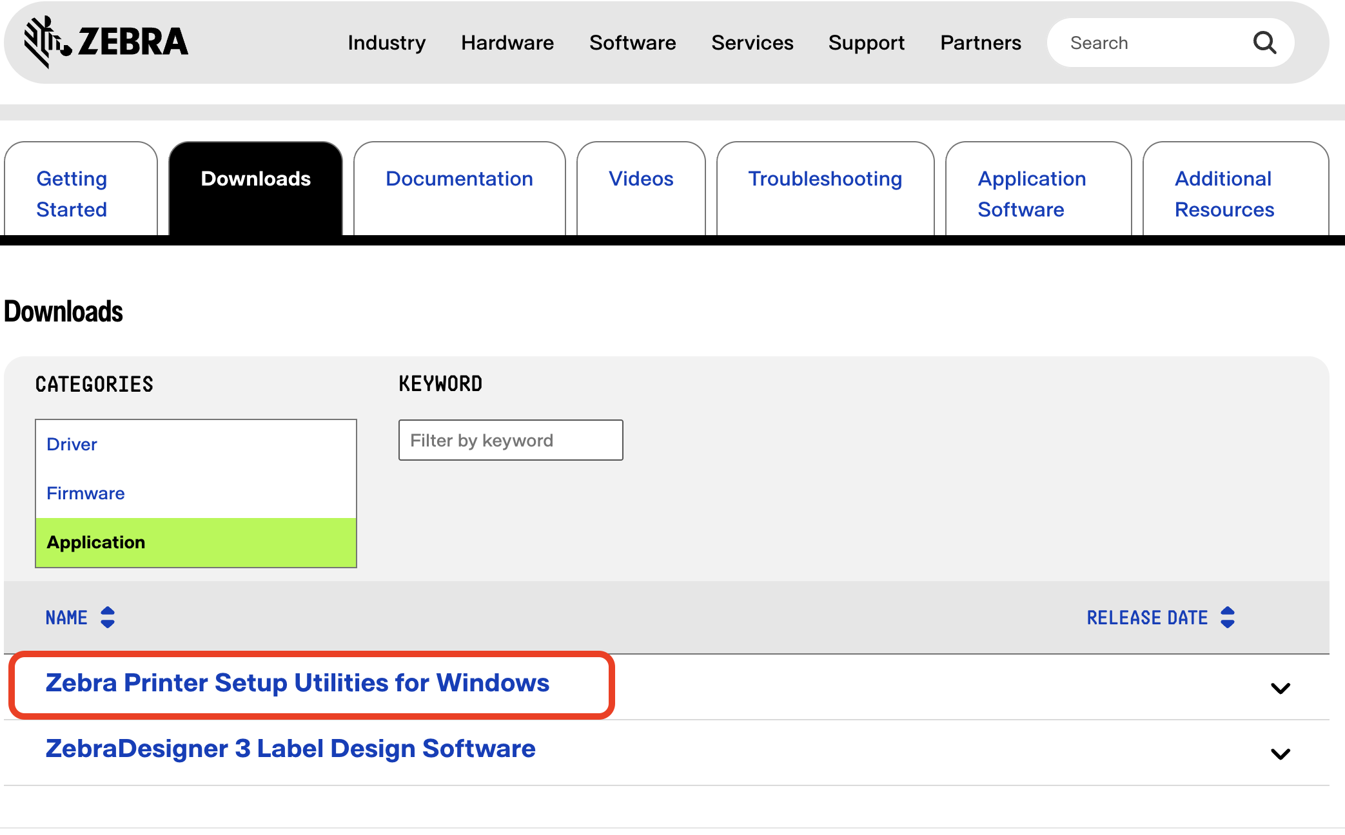Viewport: 1345px width, 835px height.
Task: Open the Support navigation menu
Action: point(866,43)
